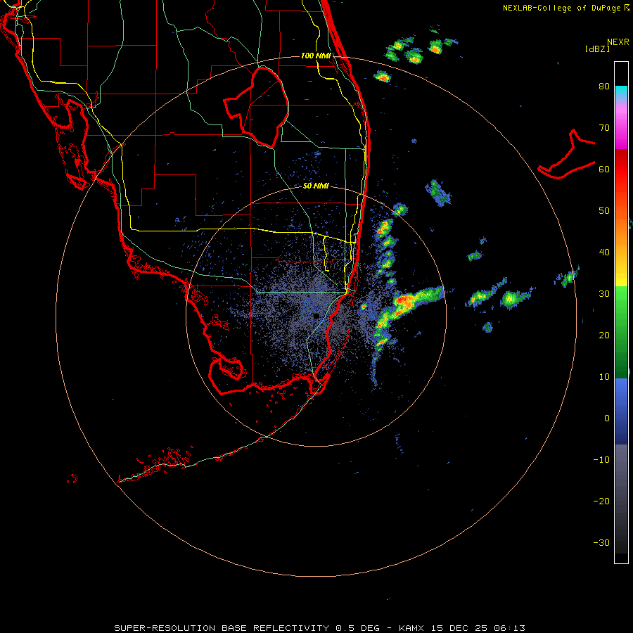Click the 10 dBZ scale label

coord(604,377)
